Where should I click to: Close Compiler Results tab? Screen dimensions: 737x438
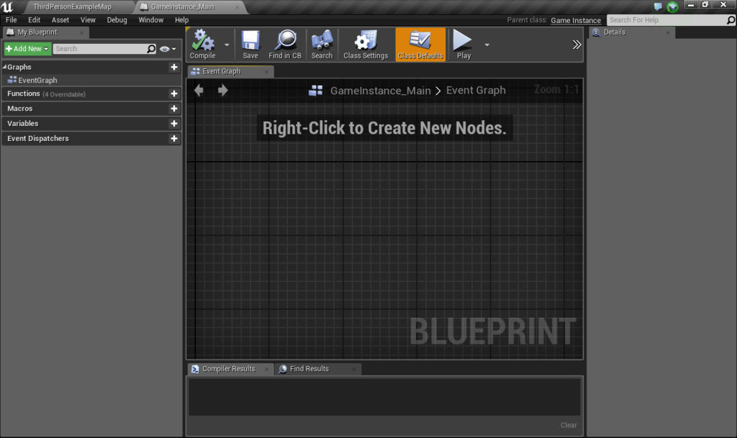266,369
